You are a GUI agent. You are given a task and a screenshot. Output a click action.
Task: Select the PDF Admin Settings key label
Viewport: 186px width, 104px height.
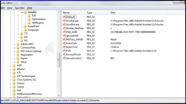pos(31,51)
